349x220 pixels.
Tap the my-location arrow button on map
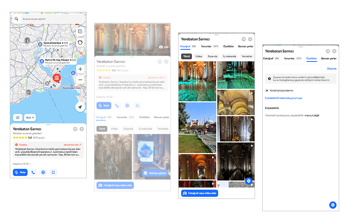tap(80, 107)
